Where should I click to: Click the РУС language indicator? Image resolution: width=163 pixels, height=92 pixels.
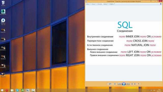(x=154, y=90)
